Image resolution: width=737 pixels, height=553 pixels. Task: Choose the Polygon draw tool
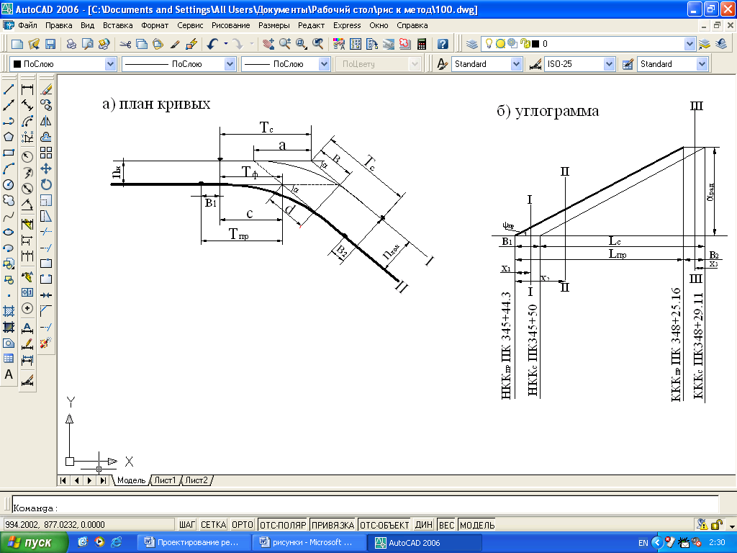(9, 137)
